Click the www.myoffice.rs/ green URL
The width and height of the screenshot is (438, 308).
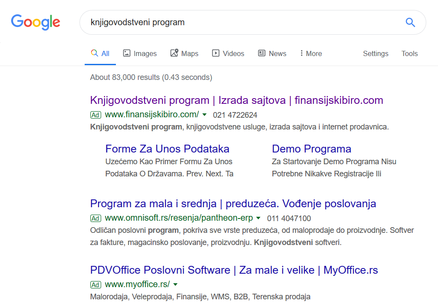coord(137,285)
